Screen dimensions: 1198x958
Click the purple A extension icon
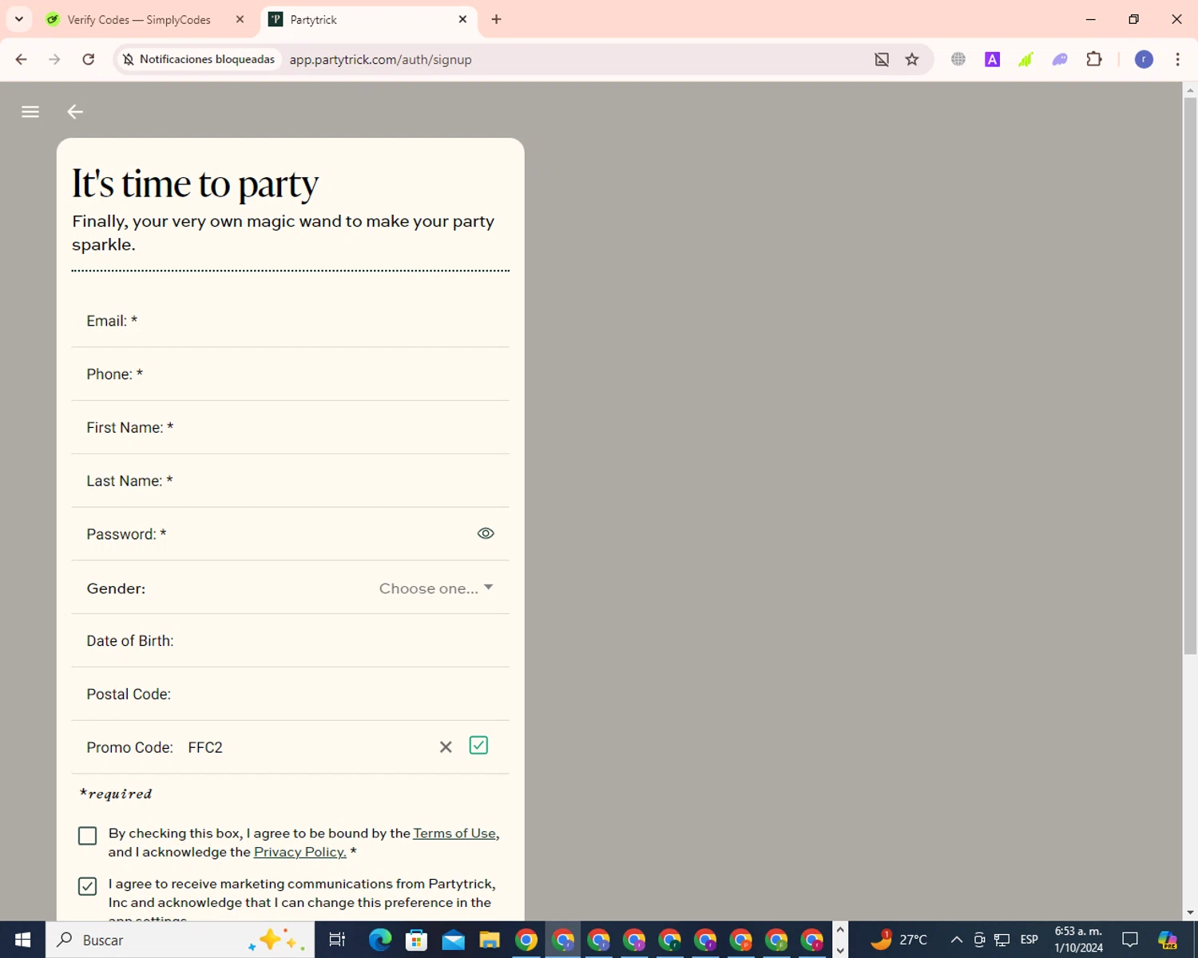click(993, 59)
